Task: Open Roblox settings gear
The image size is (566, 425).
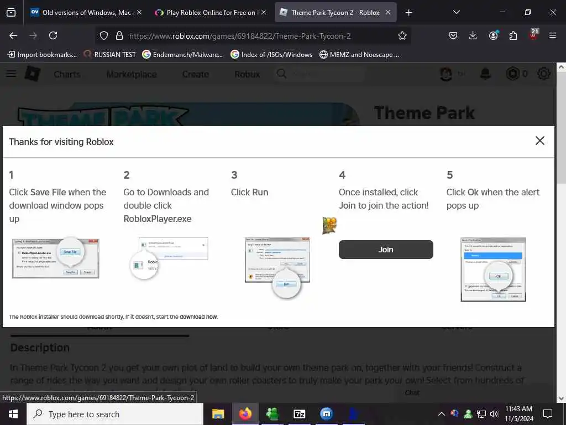Action: tap(544, 74)
